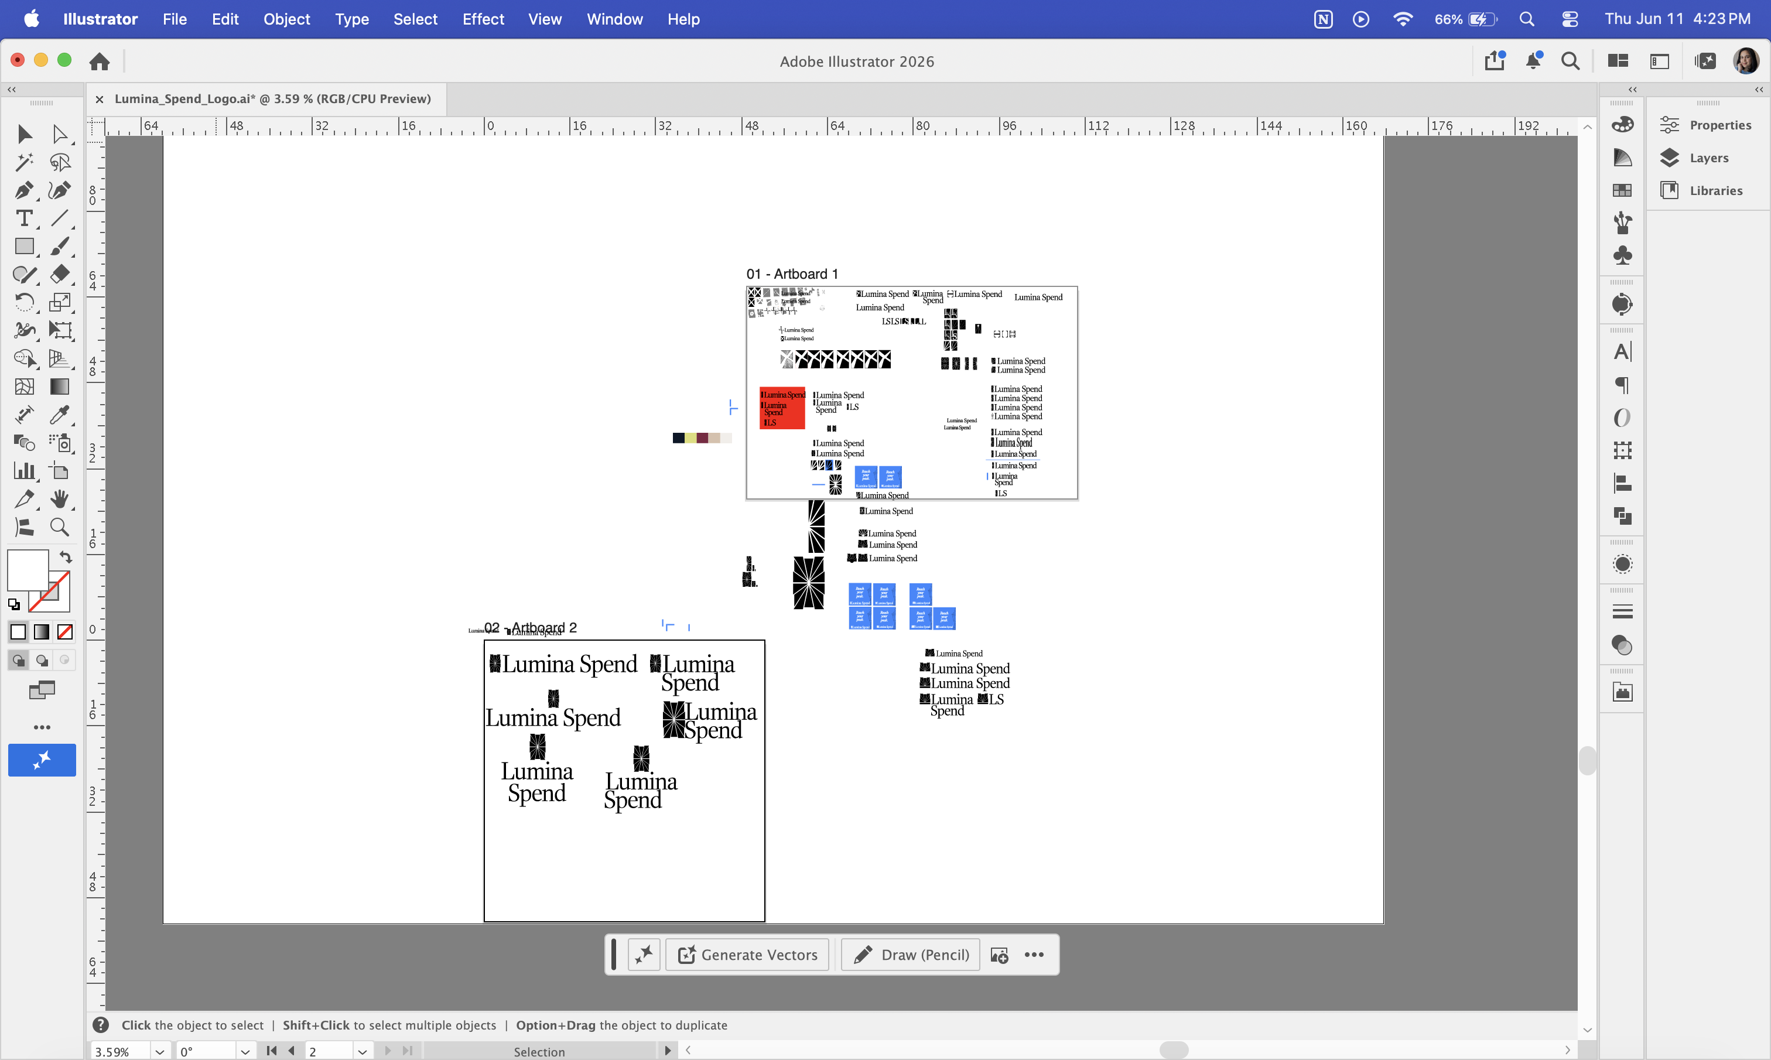The width and height of the screenshot is (1771, 1060).
Task: Select the Paintbrush tool
Action: click(x=60, y=247)
